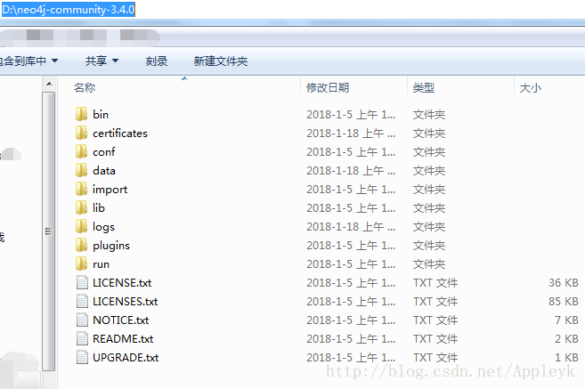Click the modified date of plugins folder
The width and height of the screenshot is (585, 389).
(x=351, y=246)
